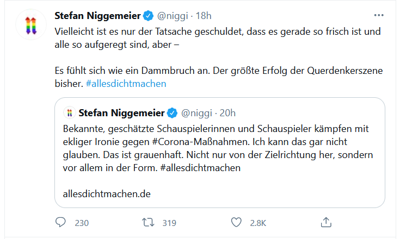Click the 319 retweet count
Image resolution: width=400 pixels, height=239 pixels.
pos(169,222)
